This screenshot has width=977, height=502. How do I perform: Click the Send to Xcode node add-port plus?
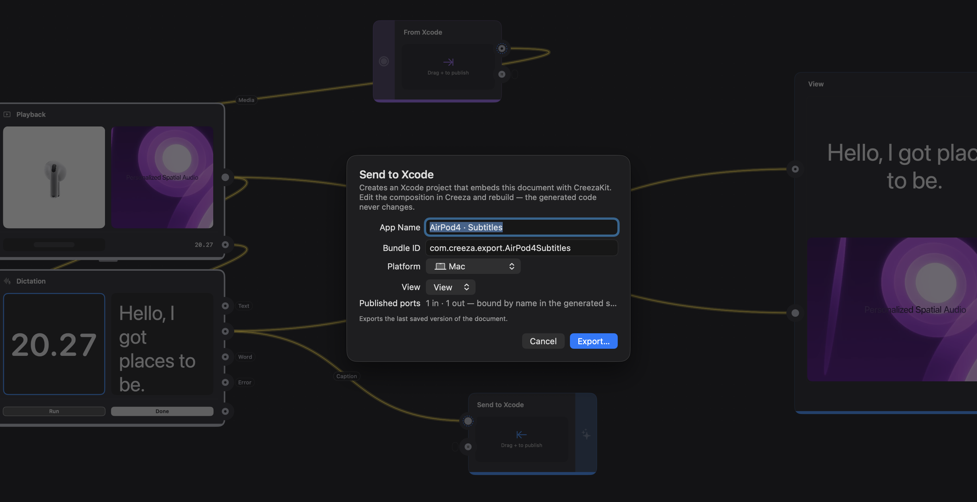click(x=468, y=447)
